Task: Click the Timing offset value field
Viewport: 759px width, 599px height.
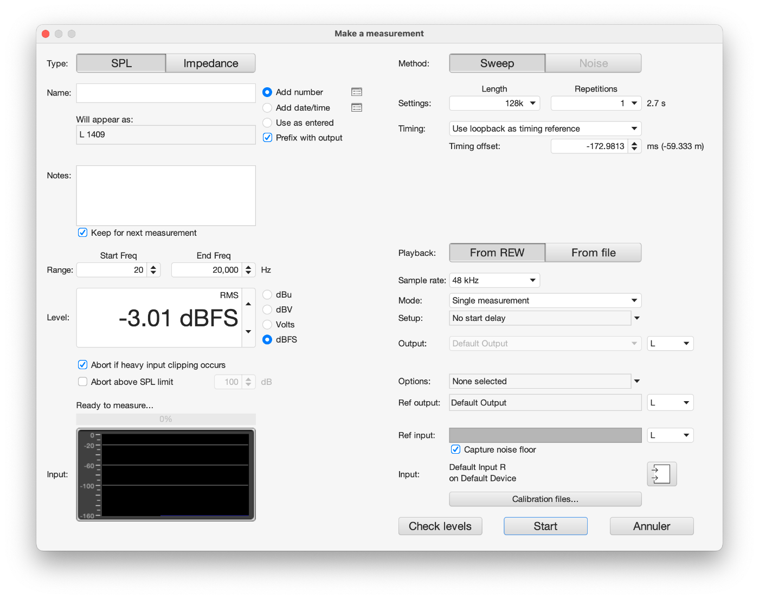Action: pyautogui.click(x=590, y=146)
